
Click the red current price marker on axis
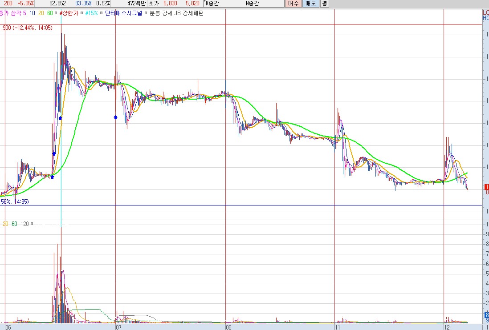tap(486, 187)
